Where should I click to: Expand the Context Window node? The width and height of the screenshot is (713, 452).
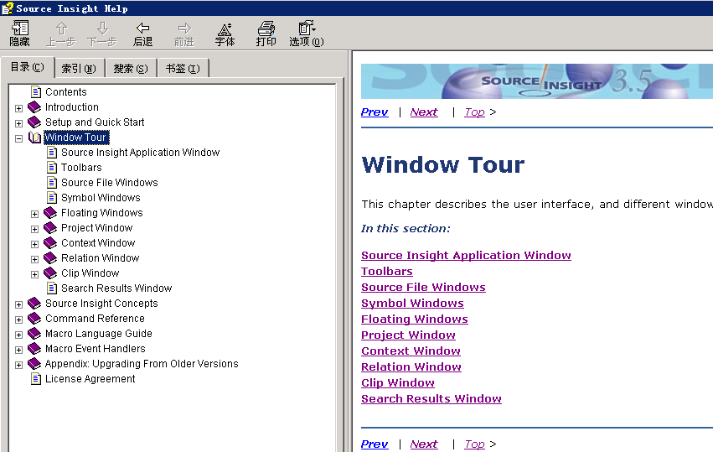tap(34, 244)
